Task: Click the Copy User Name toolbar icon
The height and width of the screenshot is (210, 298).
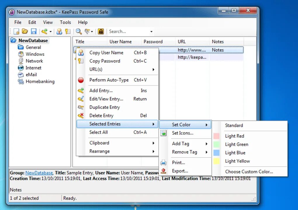Action: [x=59, y=31]
